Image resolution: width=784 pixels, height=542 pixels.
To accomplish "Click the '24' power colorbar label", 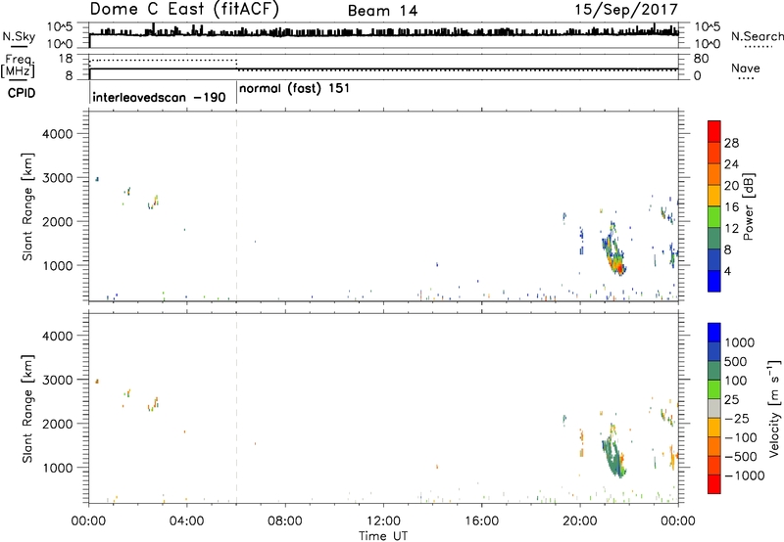I will 731,164.
